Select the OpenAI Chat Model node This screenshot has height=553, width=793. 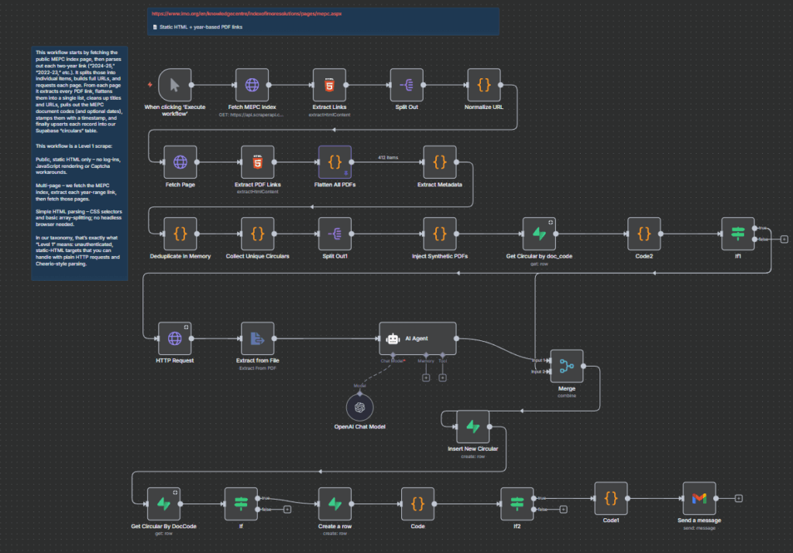359,408
